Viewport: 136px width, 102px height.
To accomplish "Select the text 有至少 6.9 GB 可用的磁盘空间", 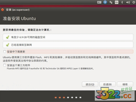I will (28, 37).
